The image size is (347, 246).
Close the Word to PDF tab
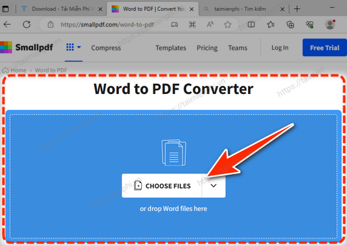192,9
